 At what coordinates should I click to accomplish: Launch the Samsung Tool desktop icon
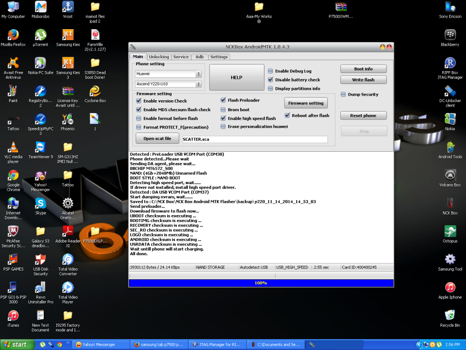click(450, 260)
